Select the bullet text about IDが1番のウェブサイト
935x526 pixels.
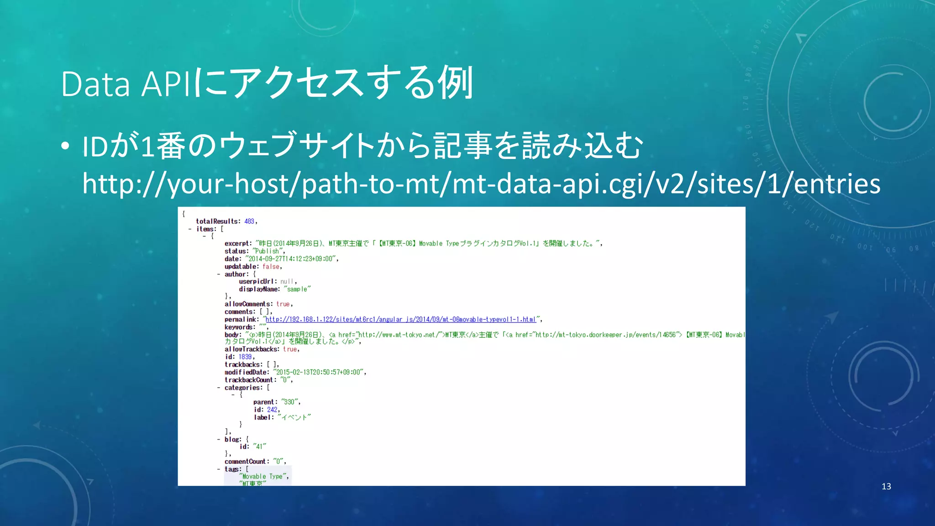pos(363,146)
